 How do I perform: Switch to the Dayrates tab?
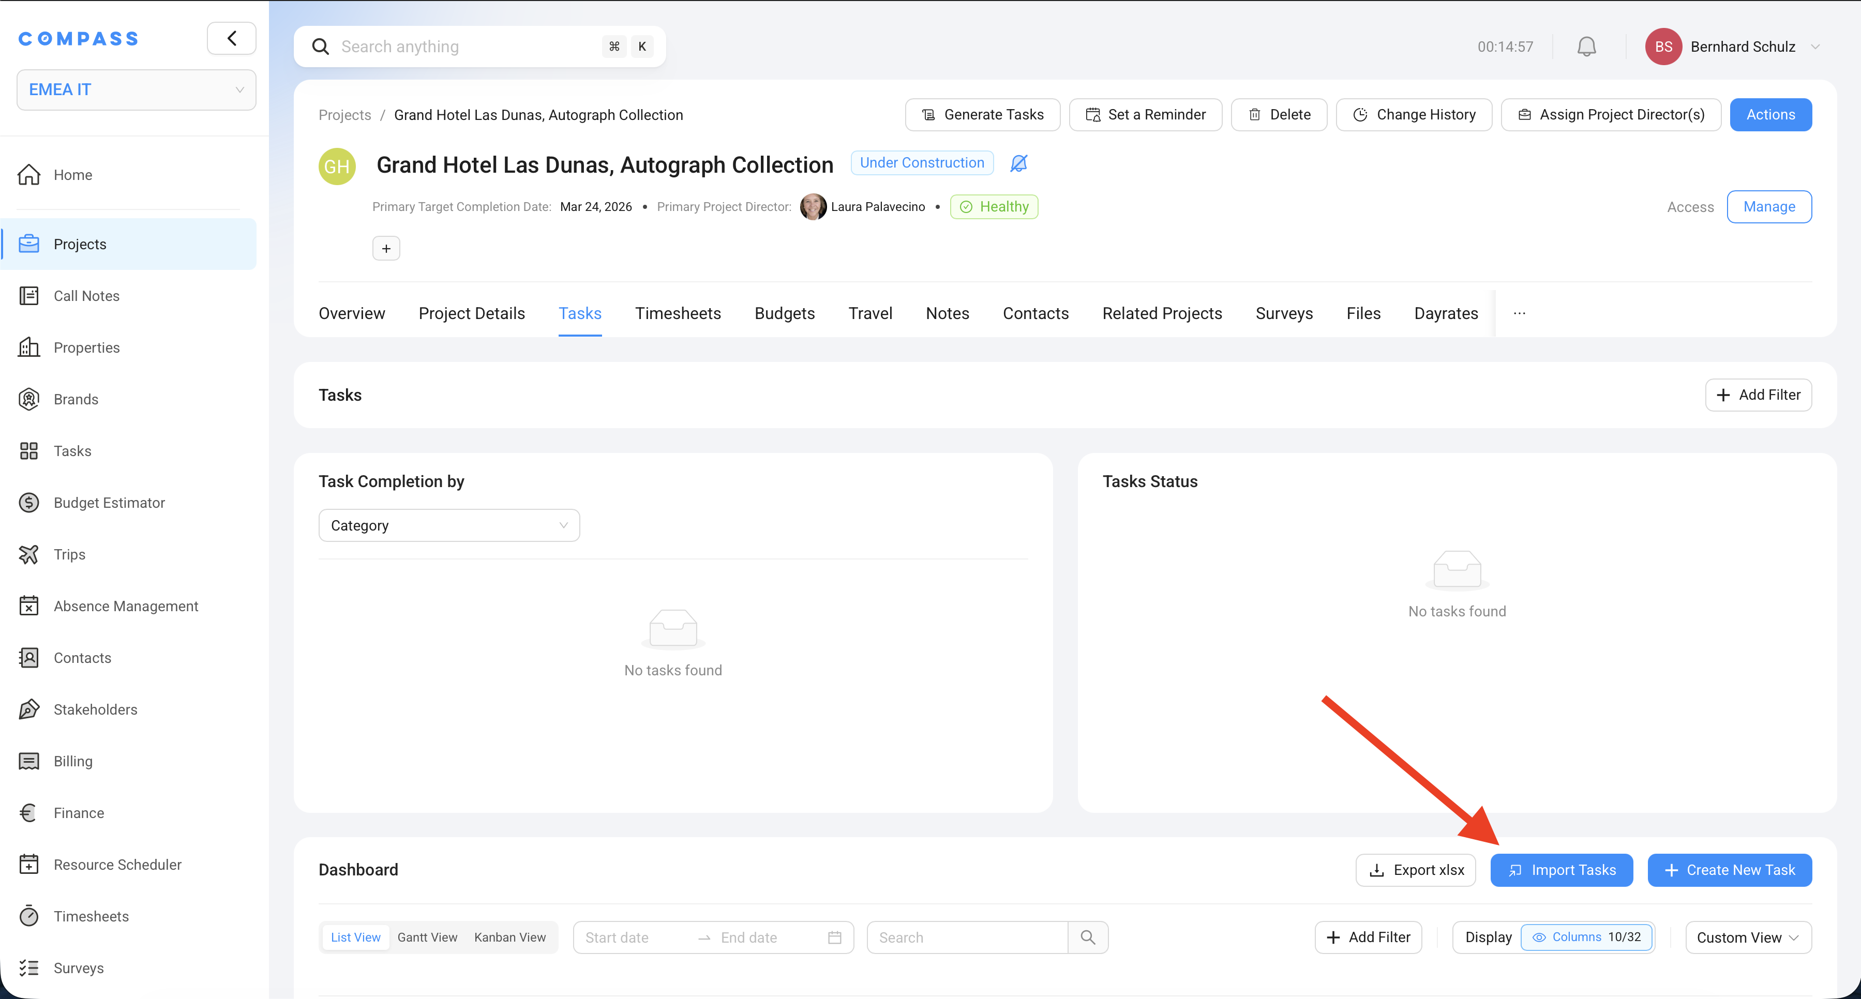pyautogui.click(x=1446, y=313)
